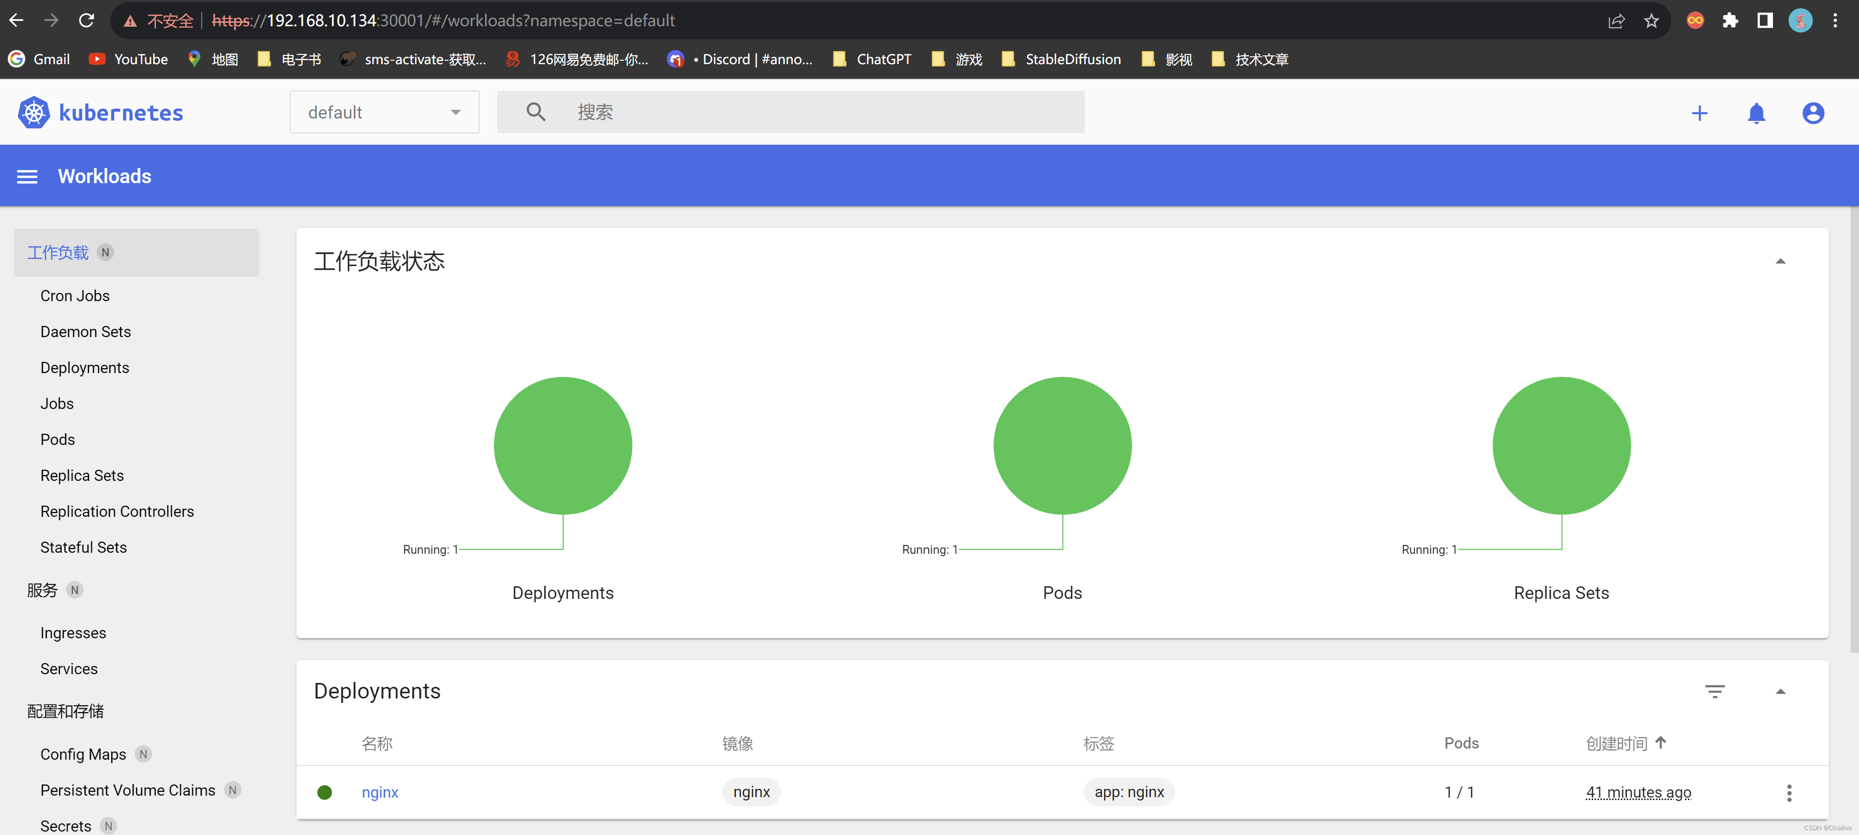The width and height of the screenshot is (1859, 835).
Task: Bookmark this page with the star icon
Action: pyautogui.click(x=1651, y=21)
